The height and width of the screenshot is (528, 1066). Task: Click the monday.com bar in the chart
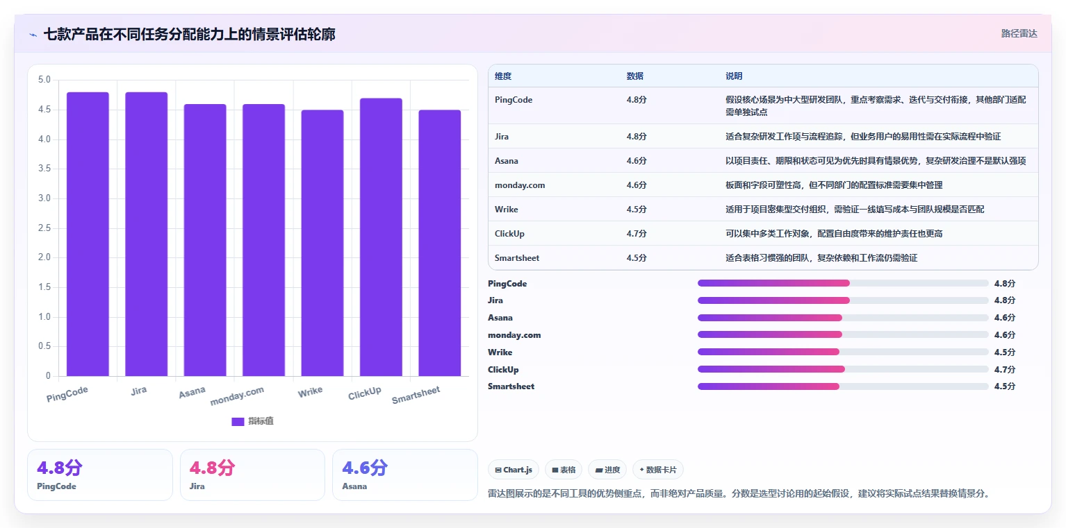pyautogui.click(x=263, y=240)
